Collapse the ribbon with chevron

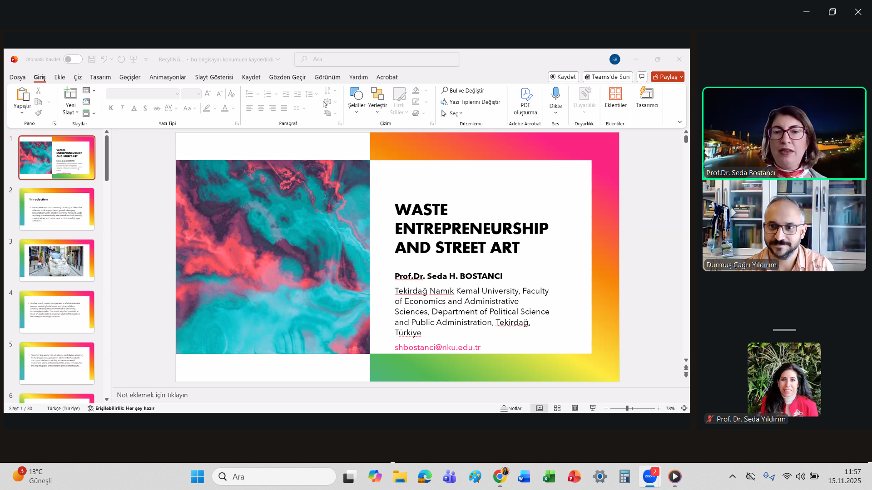coord(679,122)
